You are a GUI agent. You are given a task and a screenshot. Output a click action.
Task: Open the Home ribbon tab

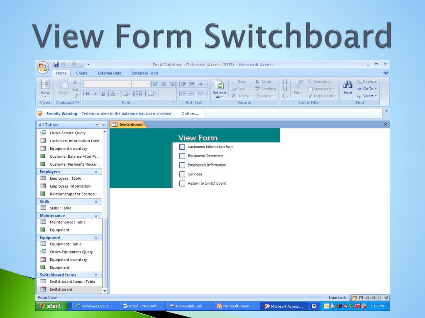(x=61, y=73)
